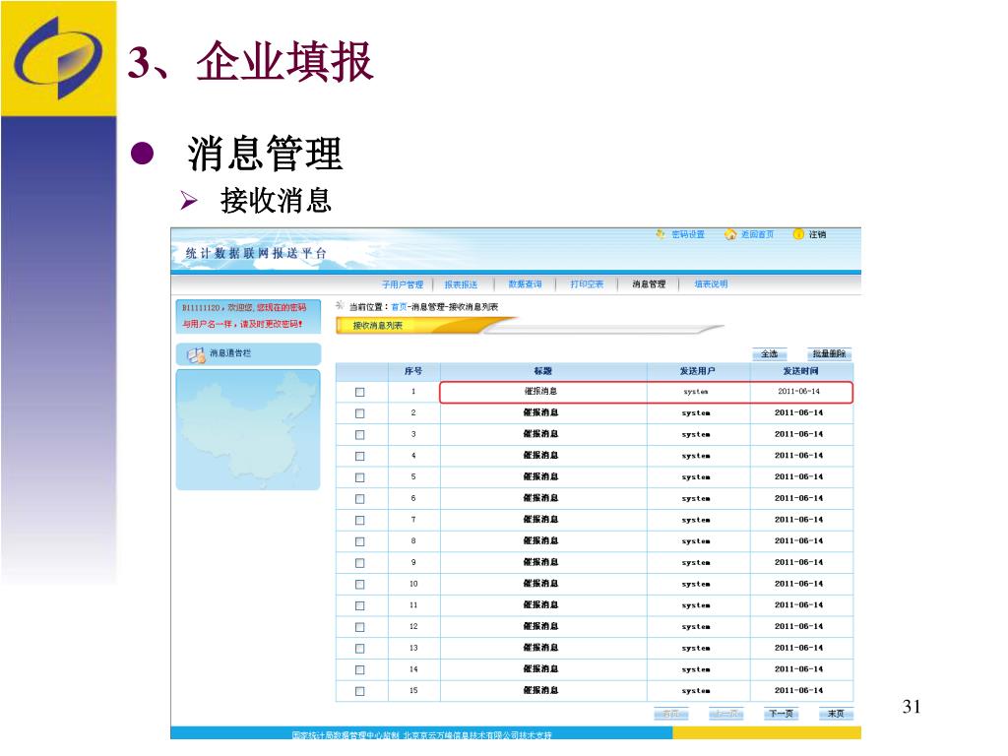Click the 密码设置 link text
This screenshot has height=756, width=1008.
(688, 234)
